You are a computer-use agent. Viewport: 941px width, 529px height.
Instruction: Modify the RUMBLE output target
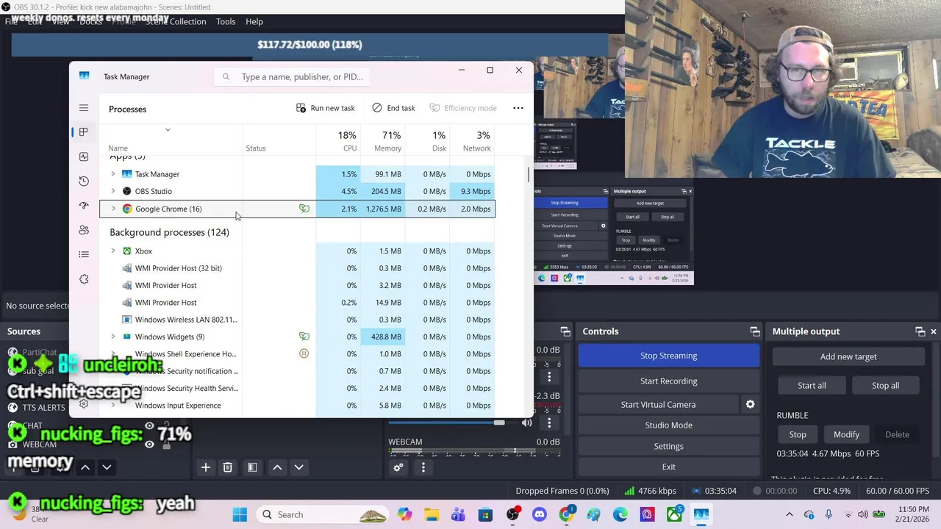pos(846,434)
